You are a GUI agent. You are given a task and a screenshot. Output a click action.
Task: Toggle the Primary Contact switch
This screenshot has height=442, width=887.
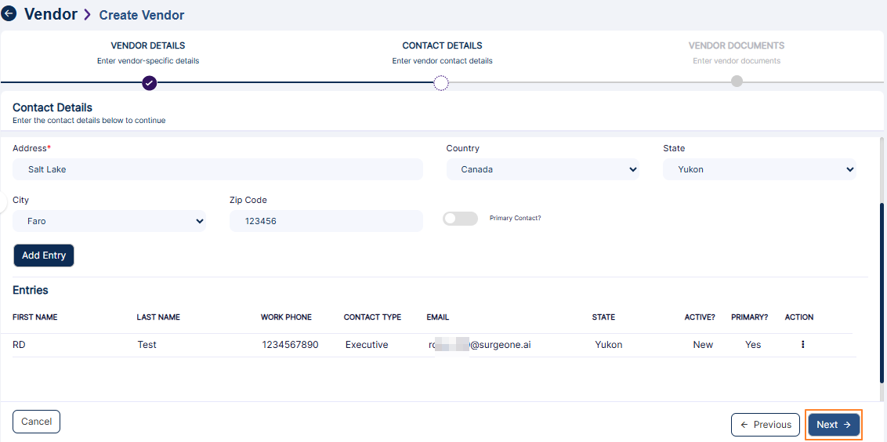click(460, 219)
